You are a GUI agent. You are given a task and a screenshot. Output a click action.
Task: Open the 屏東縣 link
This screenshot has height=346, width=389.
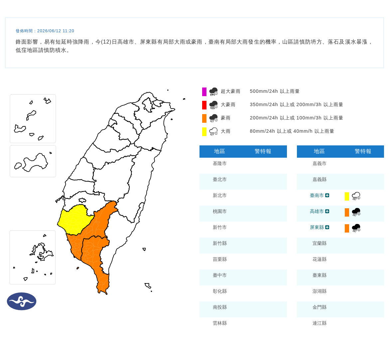click(x=317, y=227)
